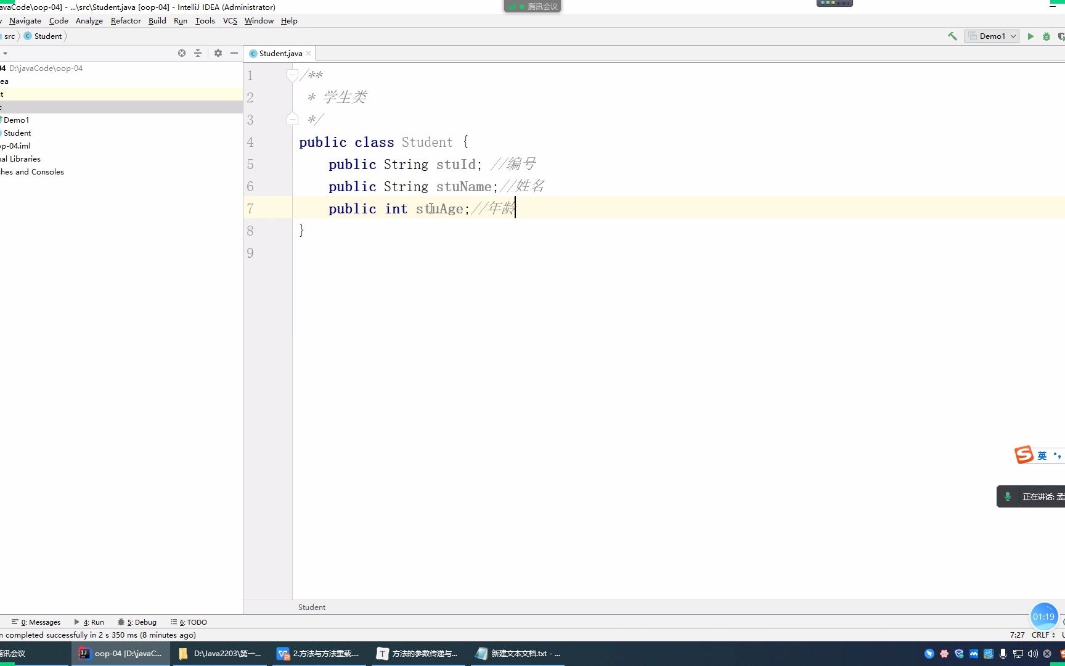
Task: Click the locate/scroll from source target icon
Action: [182, 53]
